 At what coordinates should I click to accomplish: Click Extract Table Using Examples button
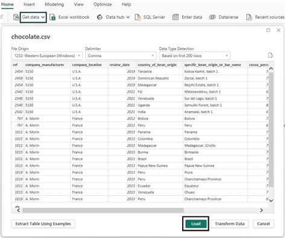(43, 224)
